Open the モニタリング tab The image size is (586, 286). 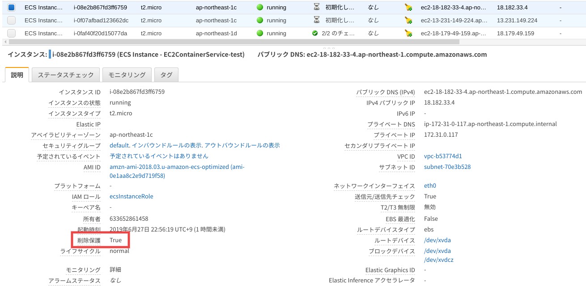point(127,75)
